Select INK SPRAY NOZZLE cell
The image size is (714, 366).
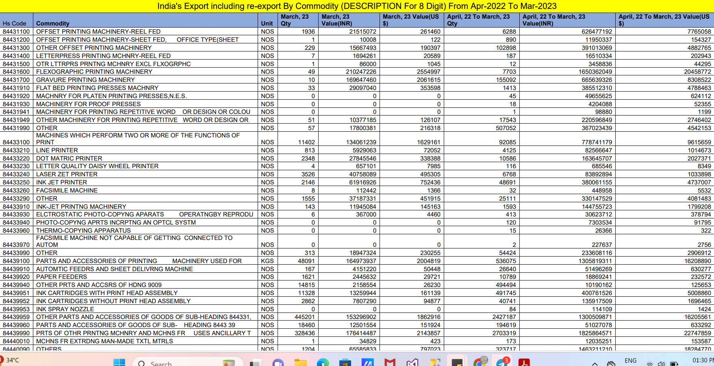pos(145,309)
